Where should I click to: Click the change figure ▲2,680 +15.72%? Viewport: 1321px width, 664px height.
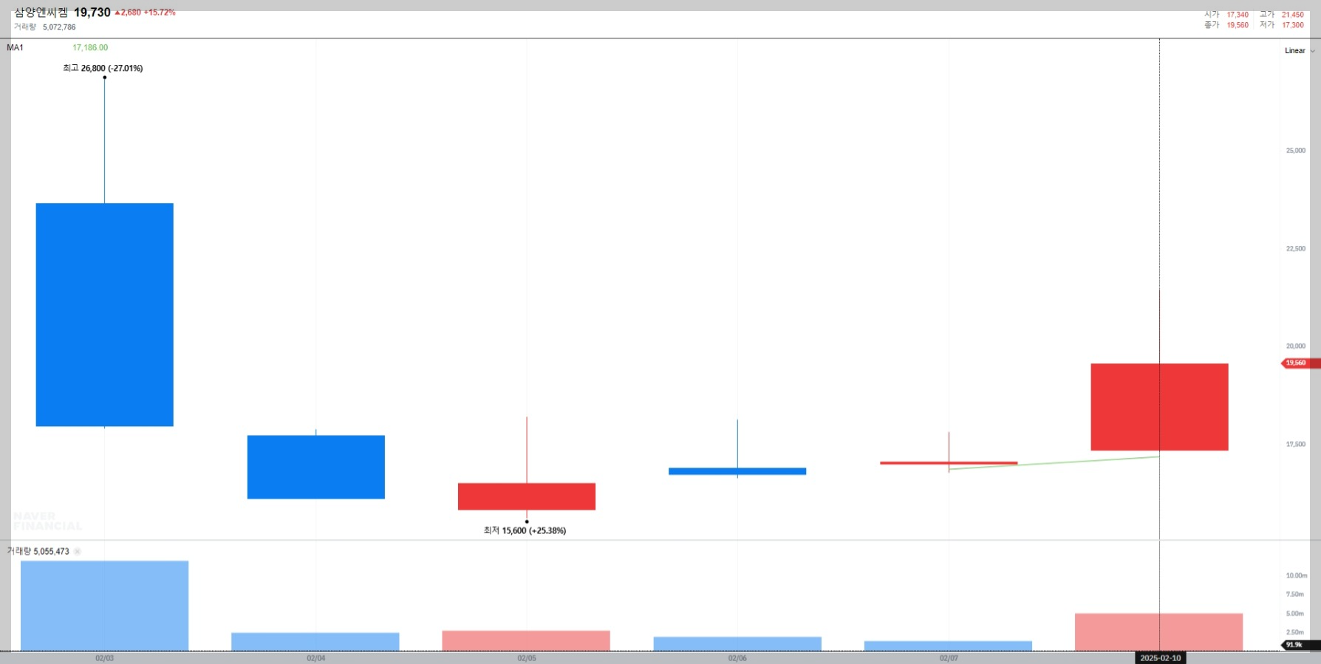point(145,13)
